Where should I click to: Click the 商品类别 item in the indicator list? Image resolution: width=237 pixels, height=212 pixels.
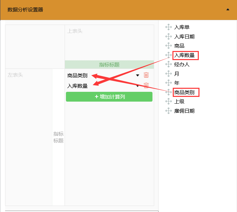tap(77, 75)
